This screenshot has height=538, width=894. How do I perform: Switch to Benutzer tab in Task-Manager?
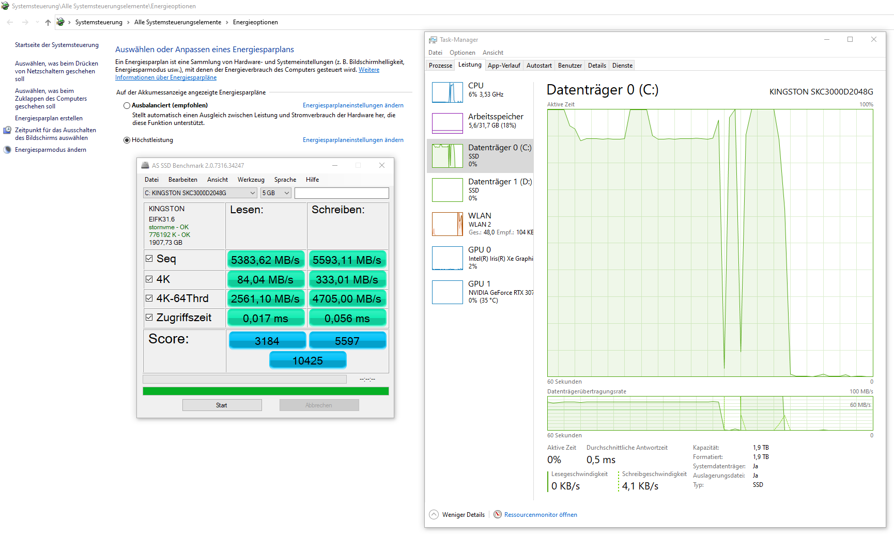tap(570, 66)
